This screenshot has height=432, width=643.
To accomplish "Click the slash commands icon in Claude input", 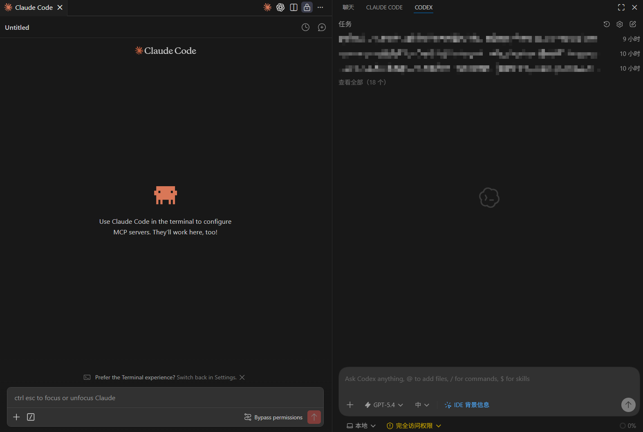I will point(31,417).
